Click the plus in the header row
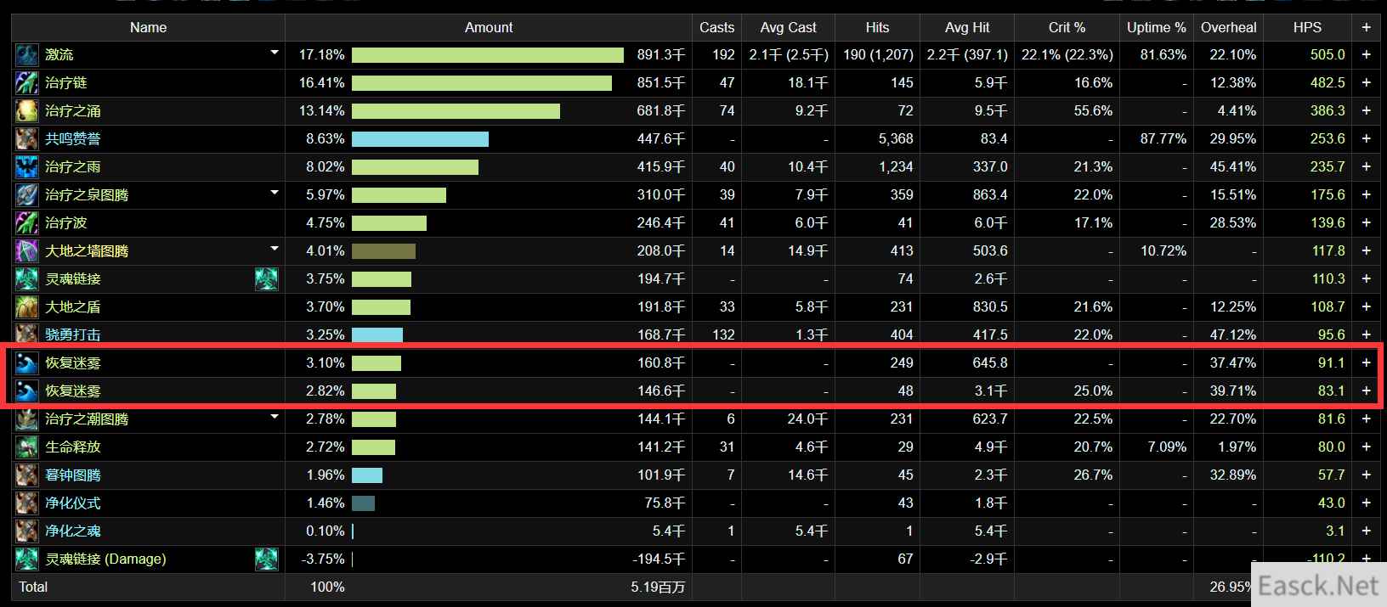The width and height of the screenshot is (1387, 607). 1366,27
